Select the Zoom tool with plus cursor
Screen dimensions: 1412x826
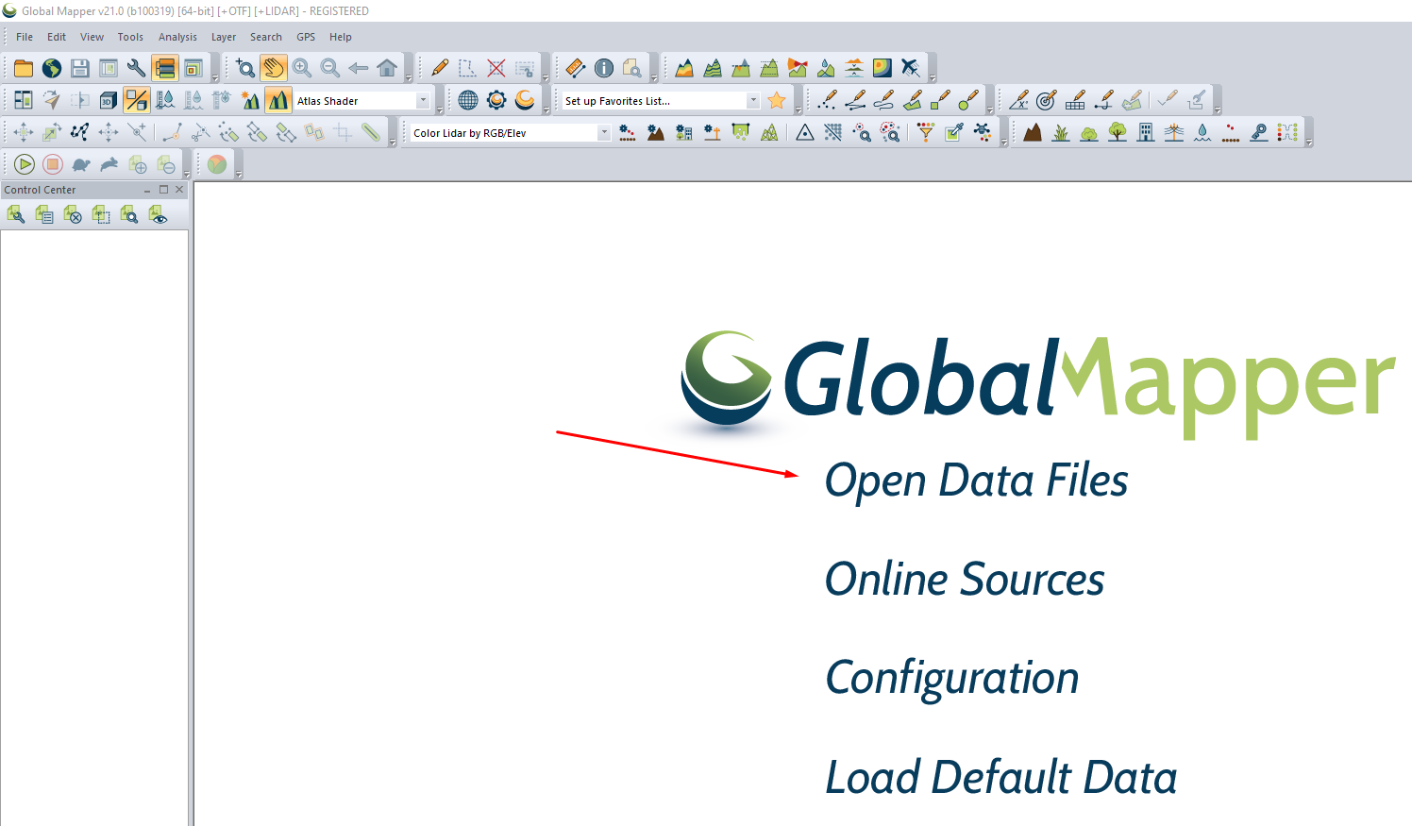point(245,68)
